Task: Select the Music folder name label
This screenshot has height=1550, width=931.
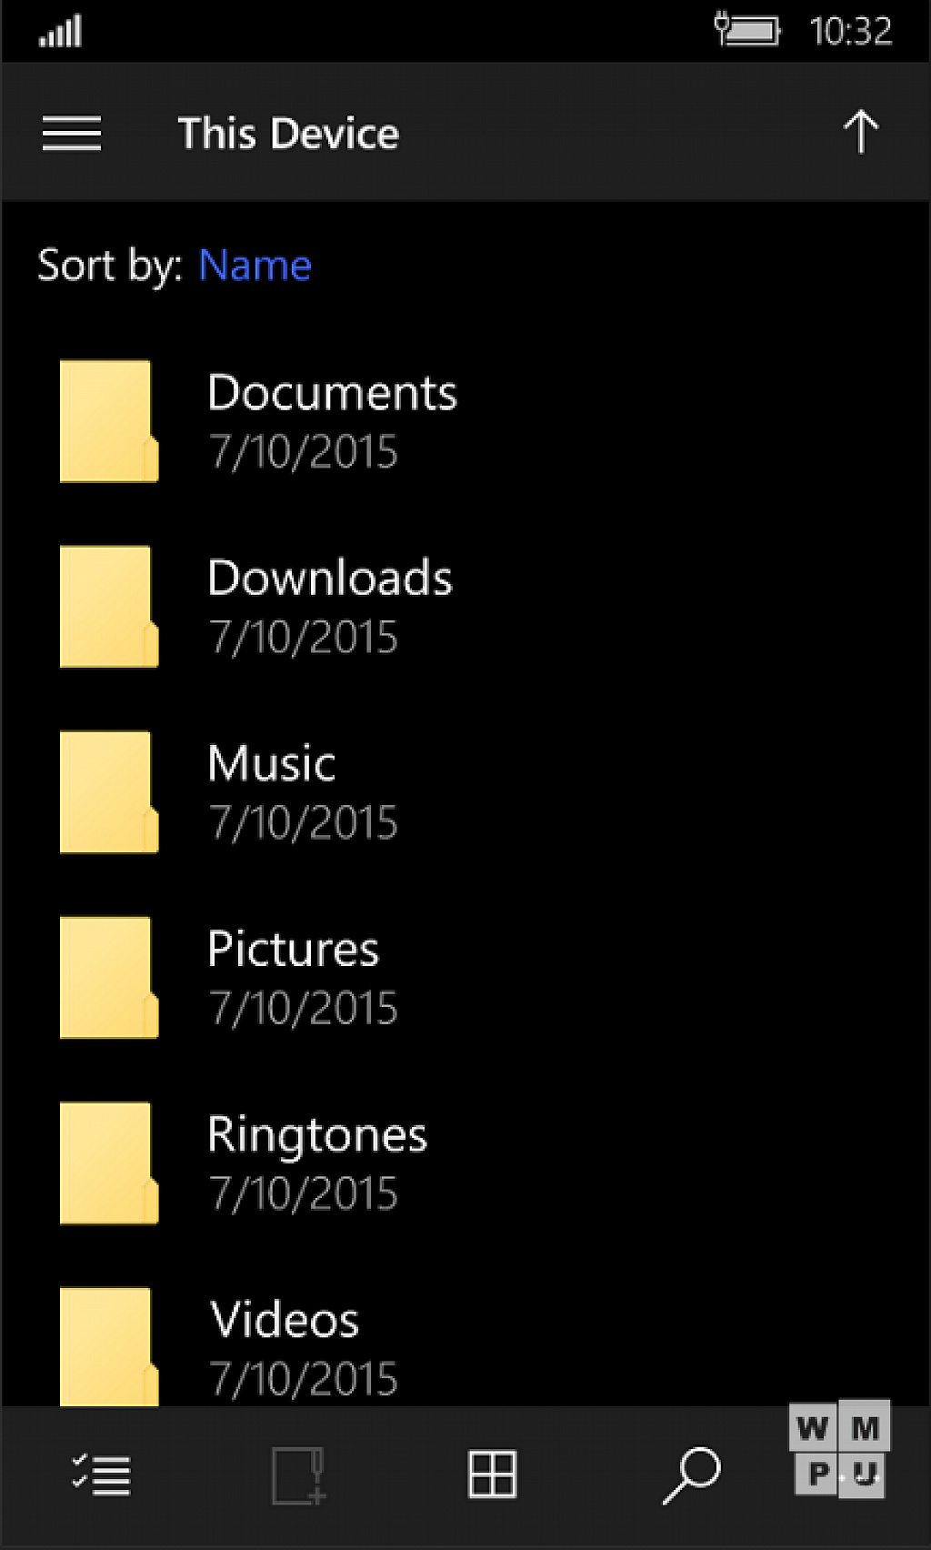Action: [272, 763]
